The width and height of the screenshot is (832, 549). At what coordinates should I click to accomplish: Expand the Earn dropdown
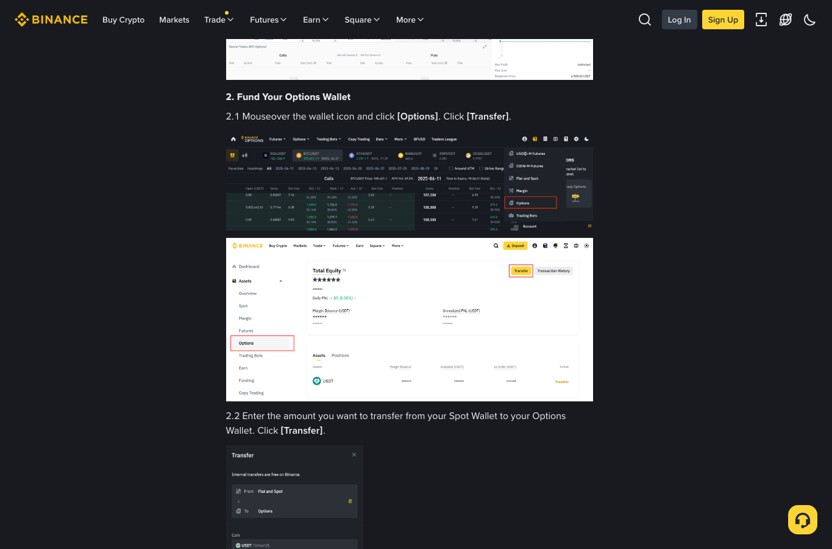(x=316, y=20)
